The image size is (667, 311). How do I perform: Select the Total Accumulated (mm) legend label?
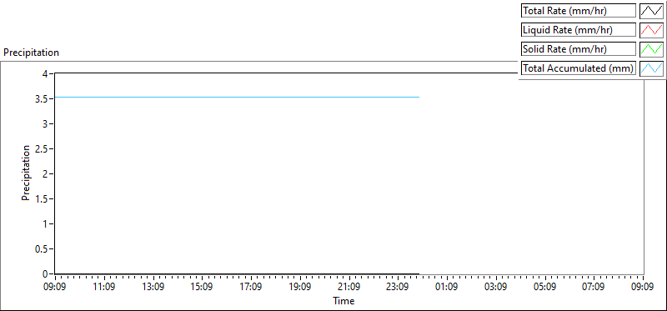[579, 68]
